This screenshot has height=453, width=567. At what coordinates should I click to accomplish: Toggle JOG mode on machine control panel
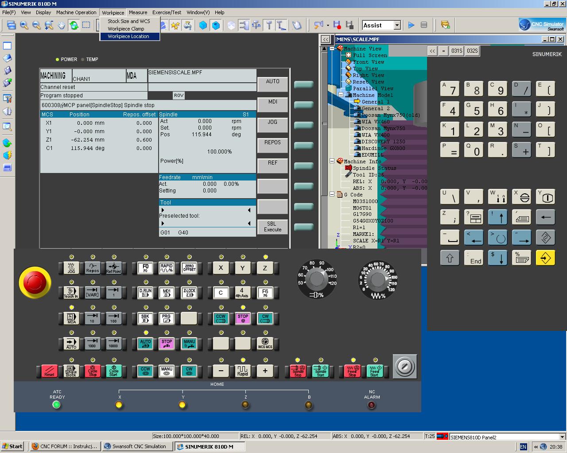(71, 268)
